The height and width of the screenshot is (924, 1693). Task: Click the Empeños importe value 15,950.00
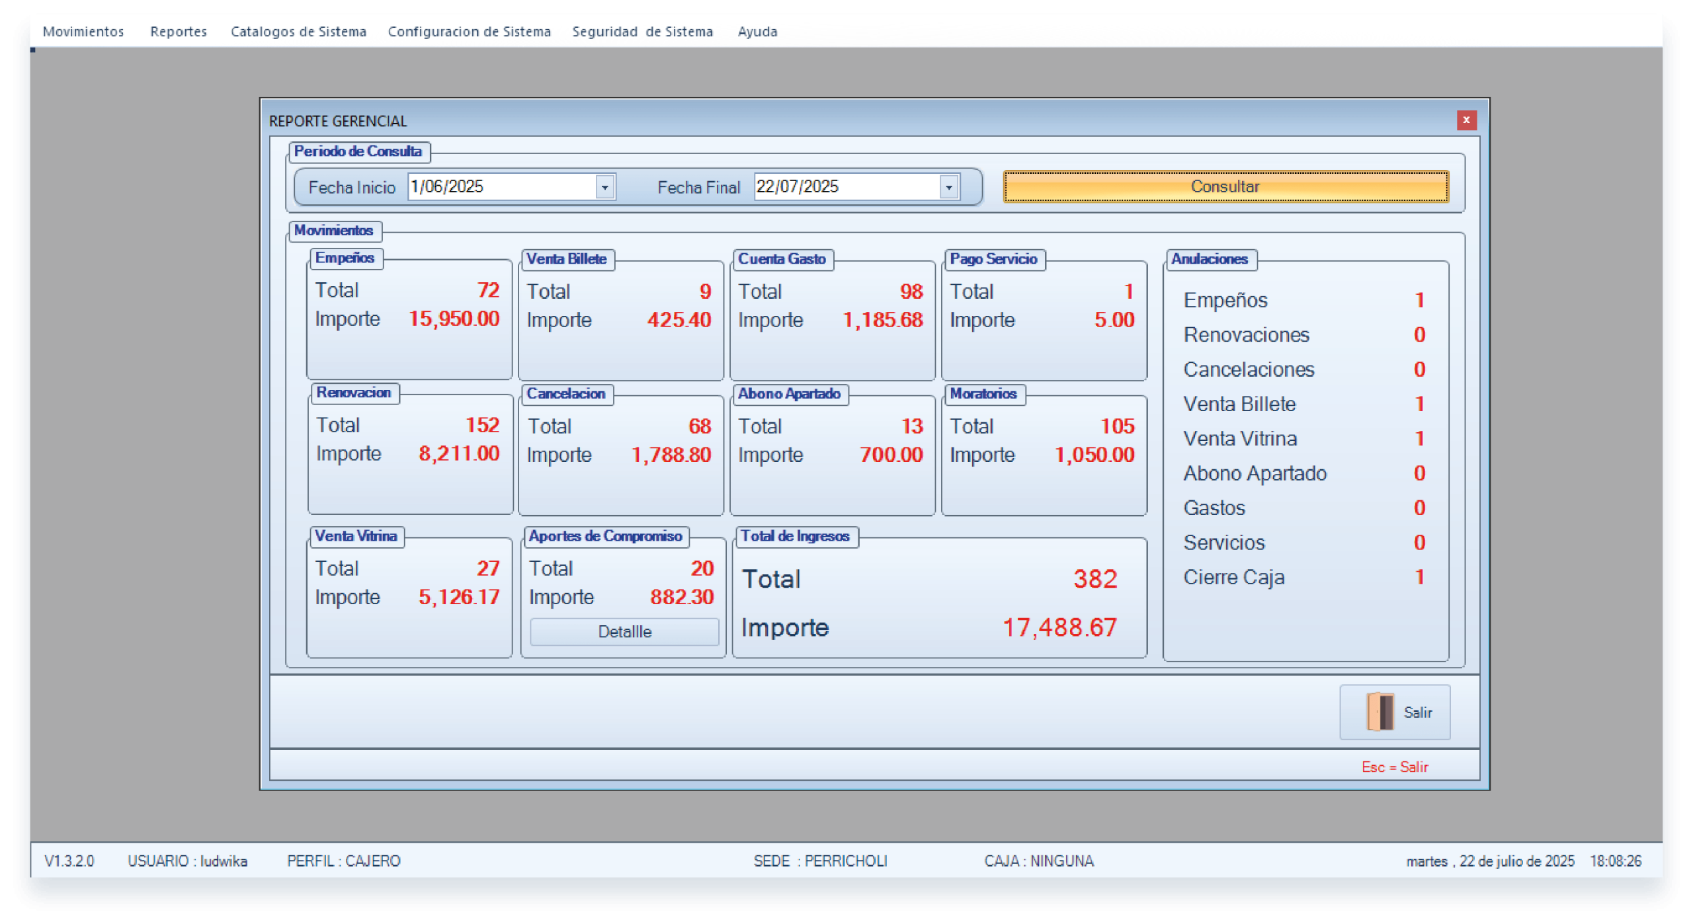(x=454, y=319)
